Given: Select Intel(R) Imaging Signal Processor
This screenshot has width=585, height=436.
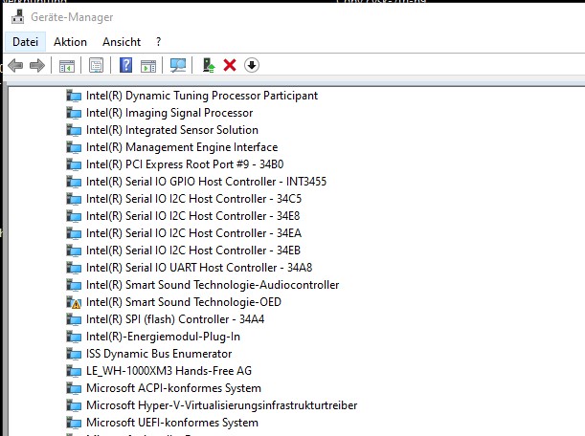Looking at the screenshot, I should pyautogui.click(x=169, y=113).
